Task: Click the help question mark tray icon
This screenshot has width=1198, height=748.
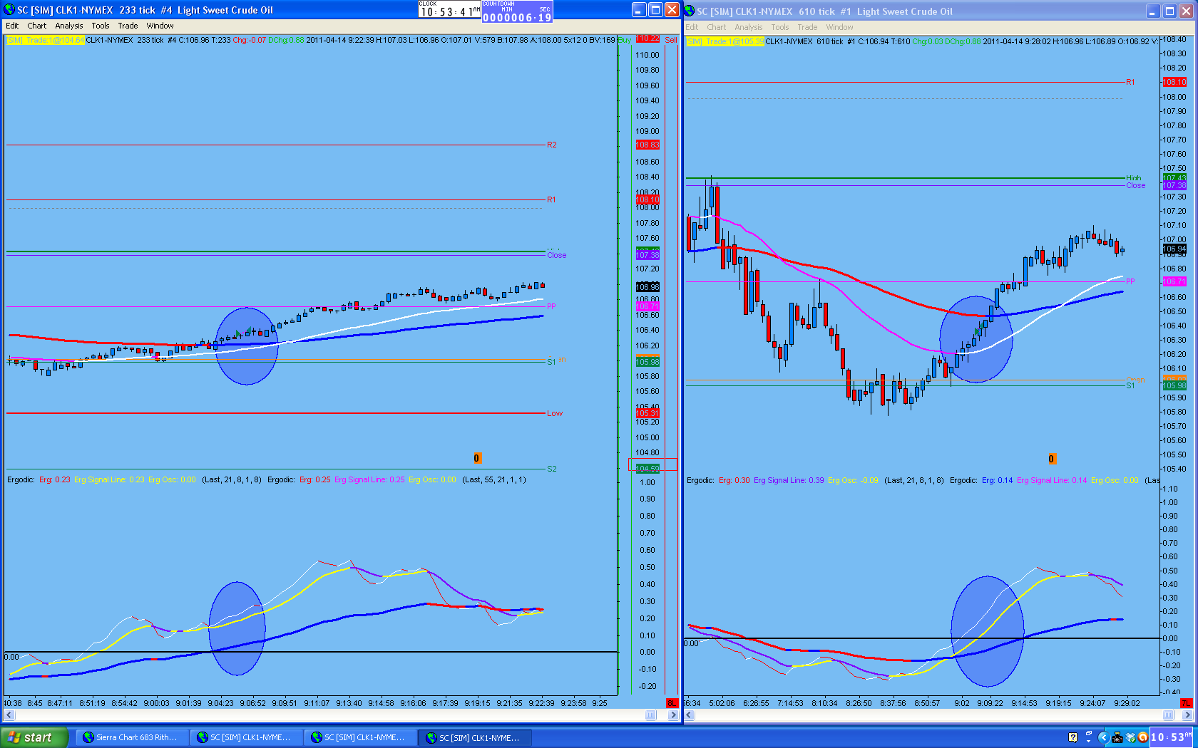Action: coord(1072,737)
